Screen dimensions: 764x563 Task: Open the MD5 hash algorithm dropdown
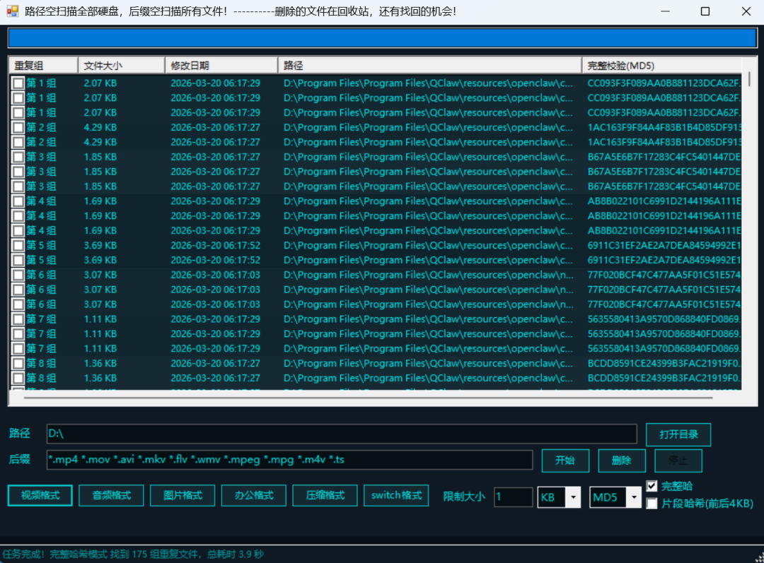point(633,497)
